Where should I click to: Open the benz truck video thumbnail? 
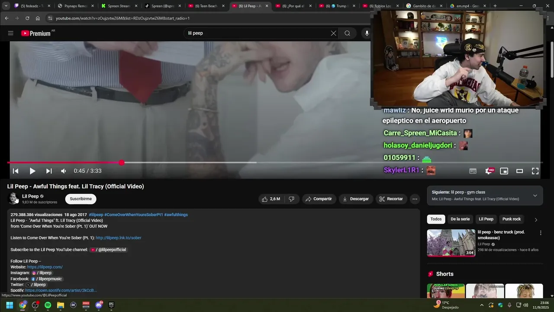[x=451, y=243]
